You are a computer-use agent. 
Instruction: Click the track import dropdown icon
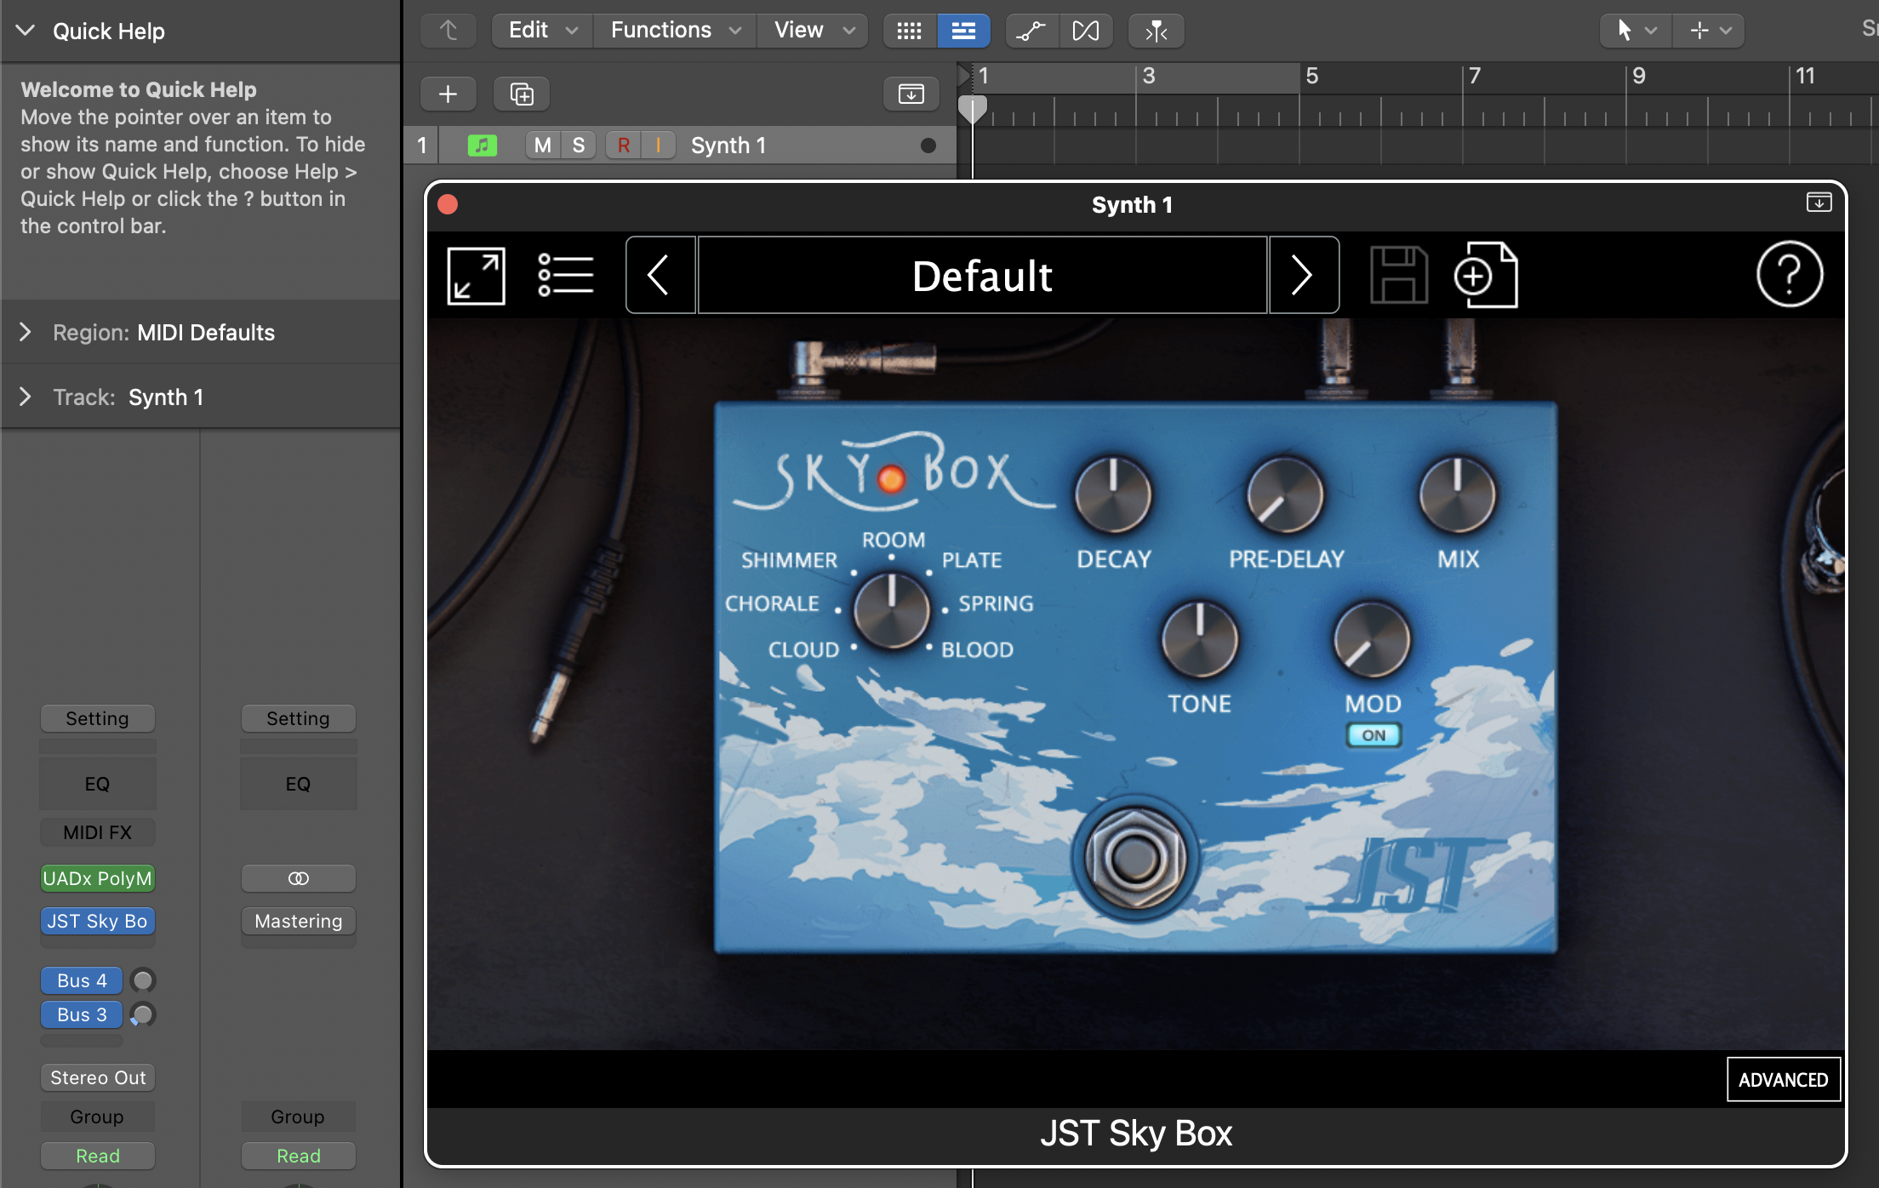click(x=911, y=94)
